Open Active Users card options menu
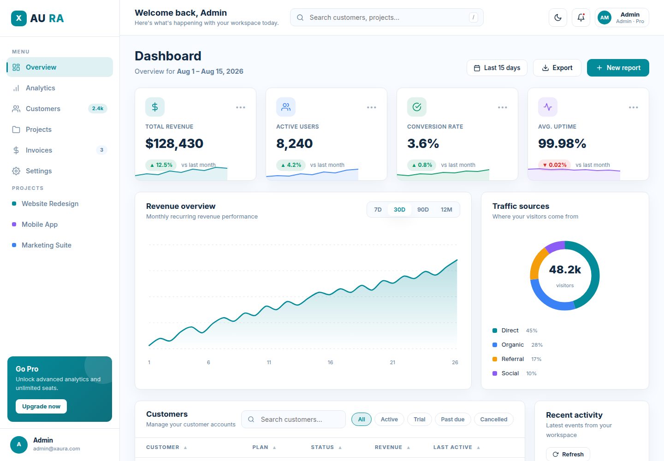The image size is (664, 461). [372, 107]
